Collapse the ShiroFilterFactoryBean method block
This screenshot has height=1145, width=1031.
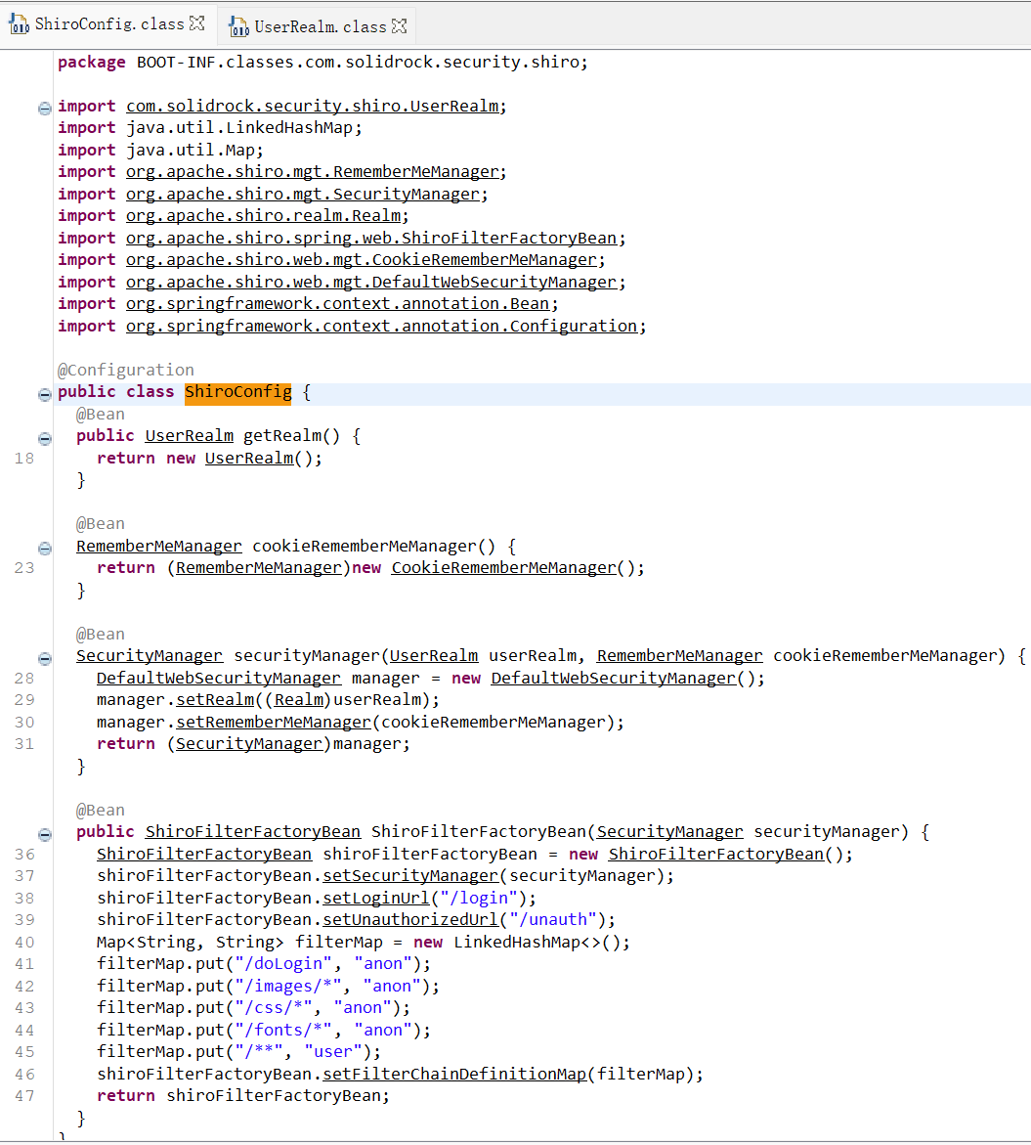(x=44, y=833)
